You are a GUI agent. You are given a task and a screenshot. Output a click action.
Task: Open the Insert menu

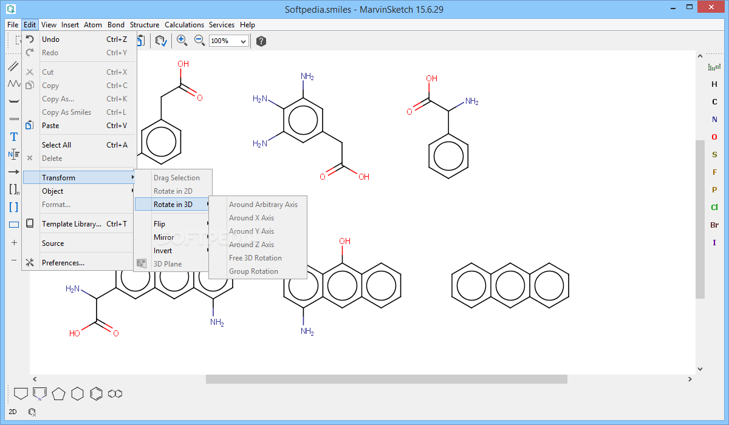pyautogui.click(x=70, y=25)
